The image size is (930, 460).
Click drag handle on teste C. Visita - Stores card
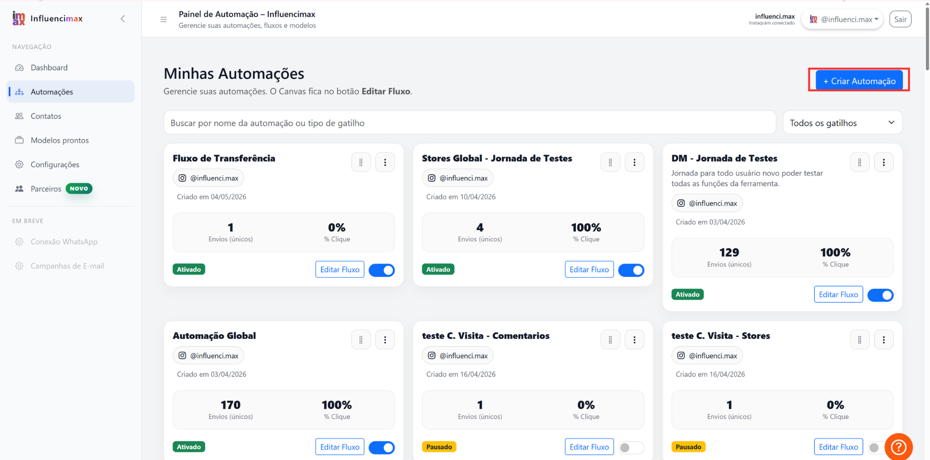point(860,340)
